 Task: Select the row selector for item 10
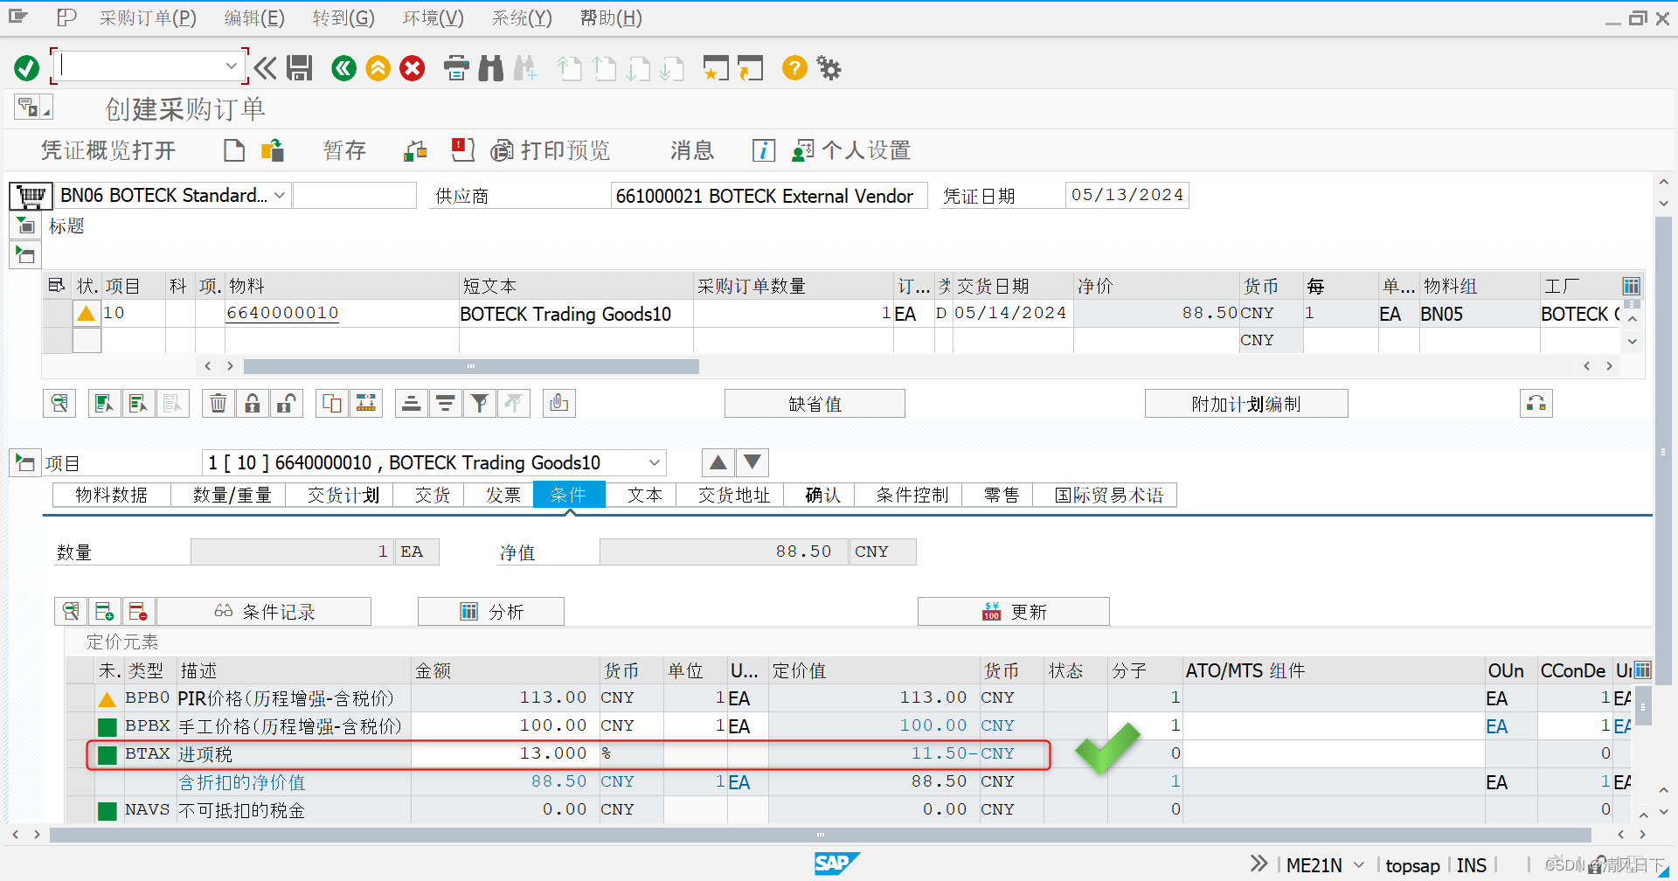click(58, 313)
